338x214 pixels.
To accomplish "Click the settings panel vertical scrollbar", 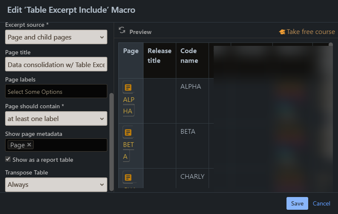I will (112, 142).
